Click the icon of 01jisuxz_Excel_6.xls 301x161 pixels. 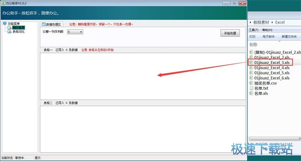(x=251, y=78)
